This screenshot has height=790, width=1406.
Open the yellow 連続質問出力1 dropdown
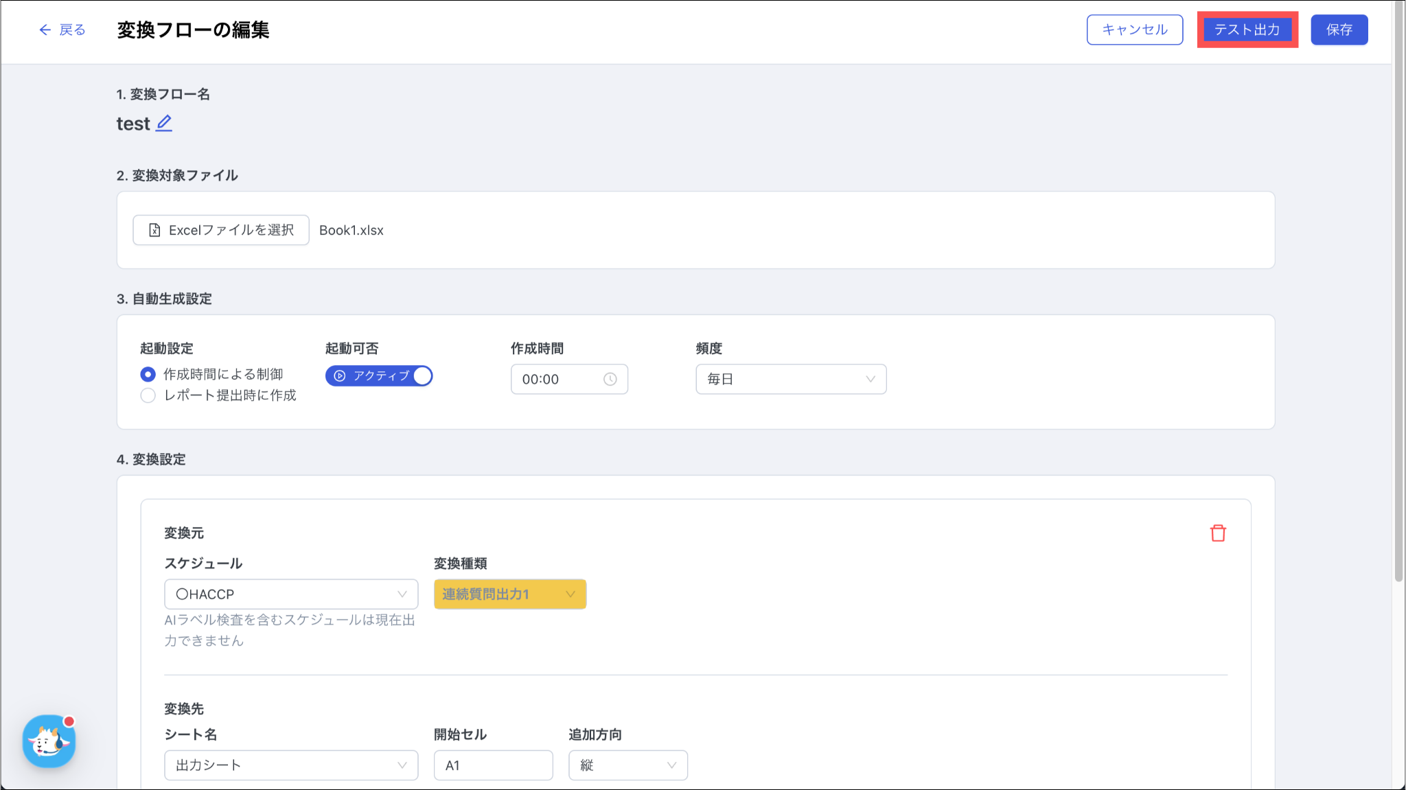tap(509, 594)
